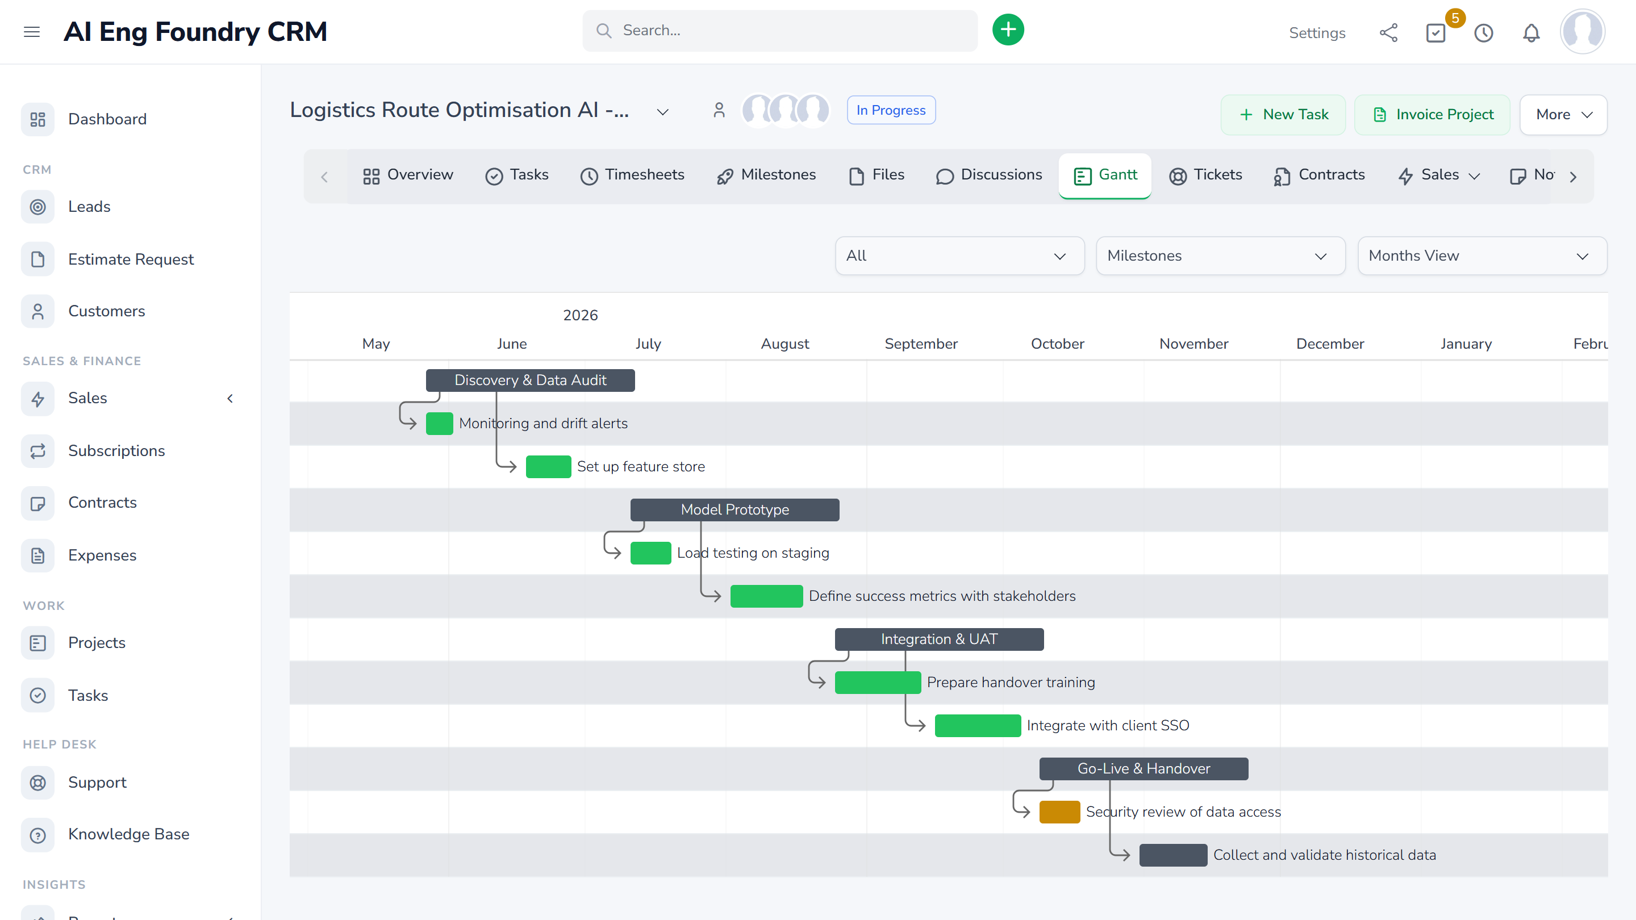Screen dimensions: 1636x920
Task: Switch to the Discussions tab
Action: click(988, 175)
